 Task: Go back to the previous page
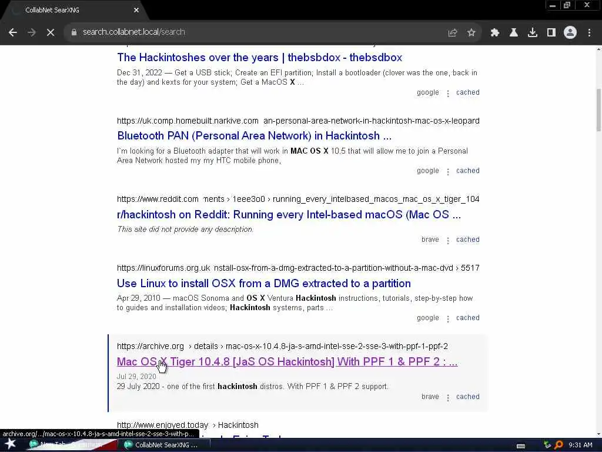(13, 32)
